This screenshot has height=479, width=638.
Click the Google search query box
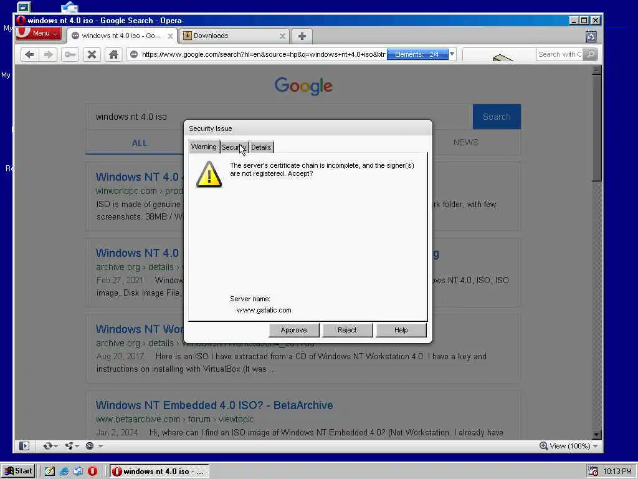[x=279, y=117]
